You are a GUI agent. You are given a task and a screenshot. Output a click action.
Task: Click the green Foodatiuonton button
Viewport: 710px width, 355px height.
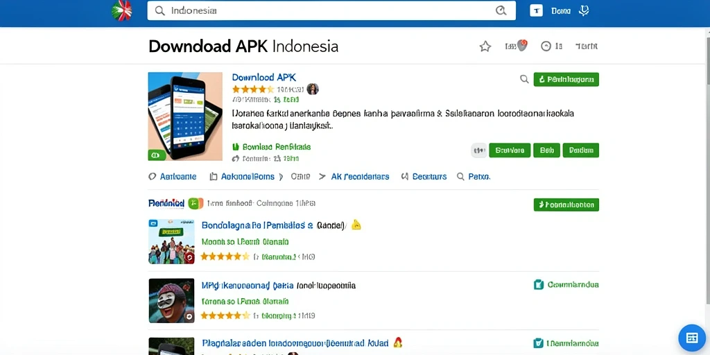pos(566,205)
